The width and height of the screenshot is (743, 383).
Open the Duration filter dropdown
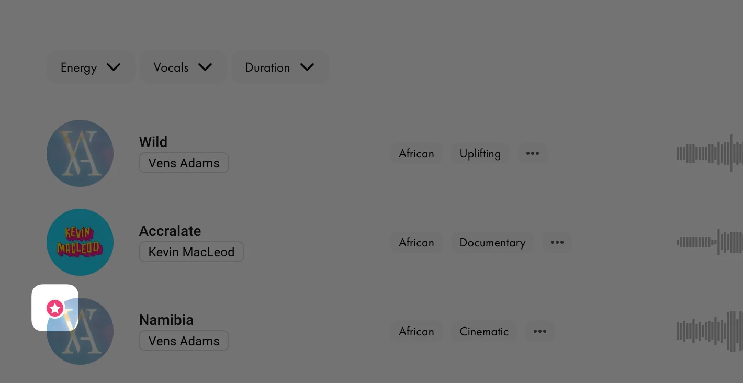coord(280,67)
